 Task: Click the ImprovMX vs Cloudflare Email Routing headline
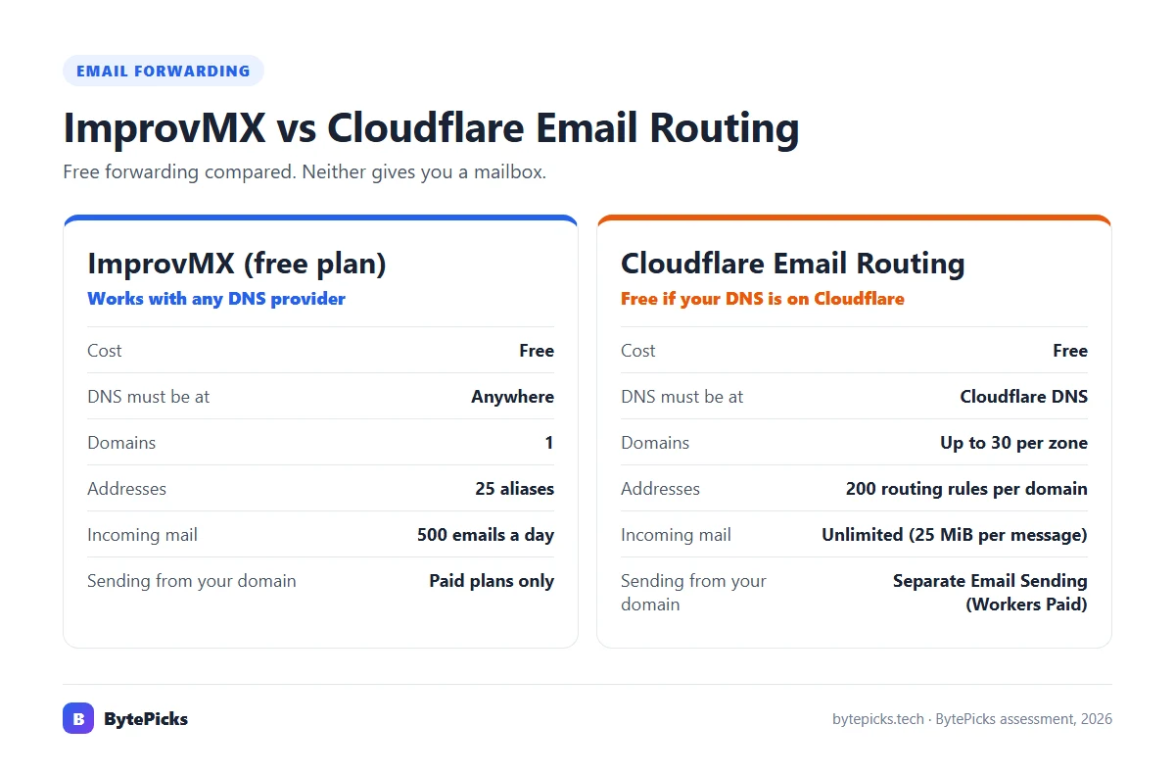(431, 128)
